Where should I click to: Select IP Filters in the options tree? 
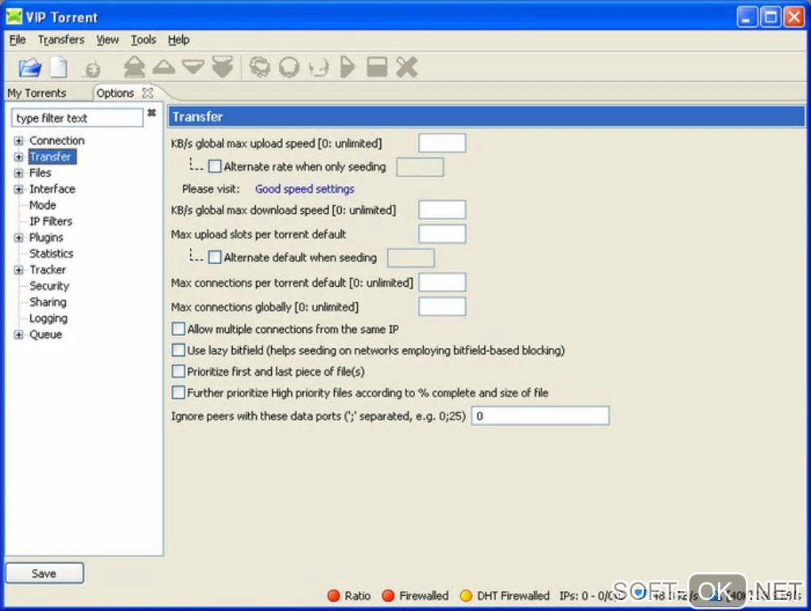(51, 221)
